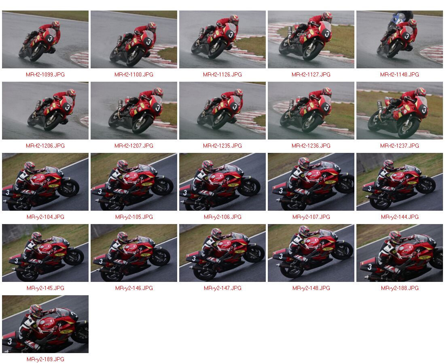Open the MR-y2-189.JPG thumbnail in last row
This screenshot has height=364, width=445.
tap(45, 324)
